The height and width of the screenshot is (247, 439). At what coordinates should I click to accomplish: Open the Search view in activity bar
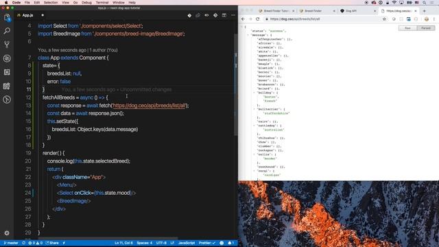7,31
